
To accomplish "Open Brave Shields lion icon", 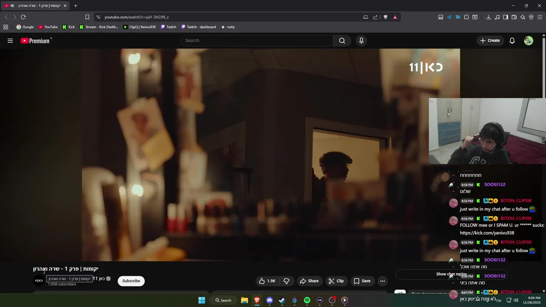I will tap(386, 17).
